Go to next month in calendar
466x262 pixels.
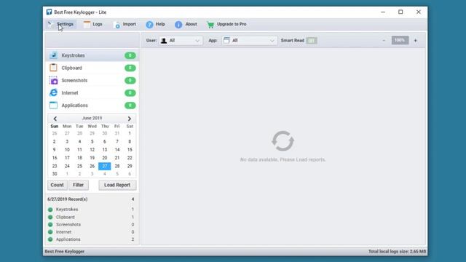click(130, 119)
